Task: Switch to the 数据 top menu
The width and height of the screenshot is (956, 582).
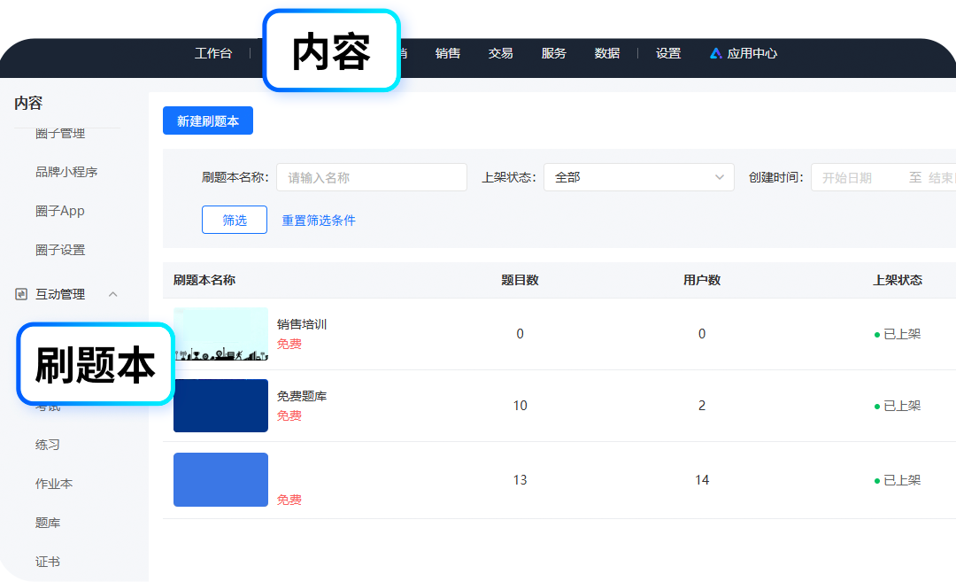Action: 607,53
